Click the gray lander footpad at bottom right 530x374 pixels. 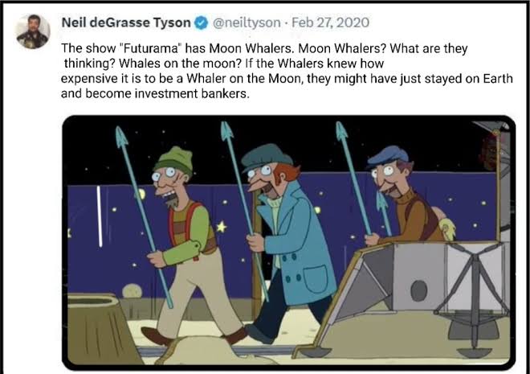[475, 352]
